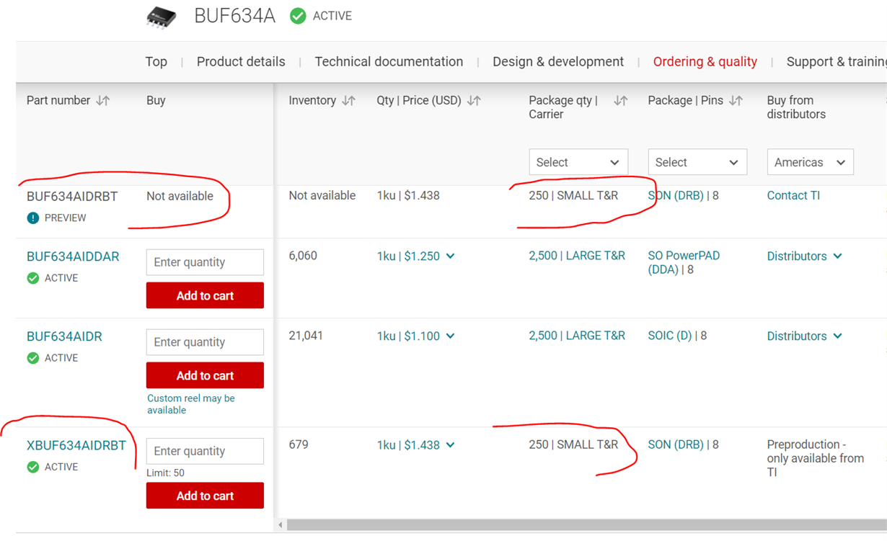Click the inventory value 679
Screen dimensions: 887x541
pos(299,444)
